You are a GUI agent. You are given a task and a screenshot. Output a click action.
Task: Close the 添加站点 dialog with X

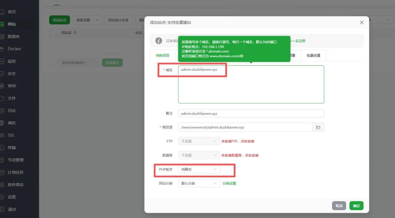click(x=362, y=23)
